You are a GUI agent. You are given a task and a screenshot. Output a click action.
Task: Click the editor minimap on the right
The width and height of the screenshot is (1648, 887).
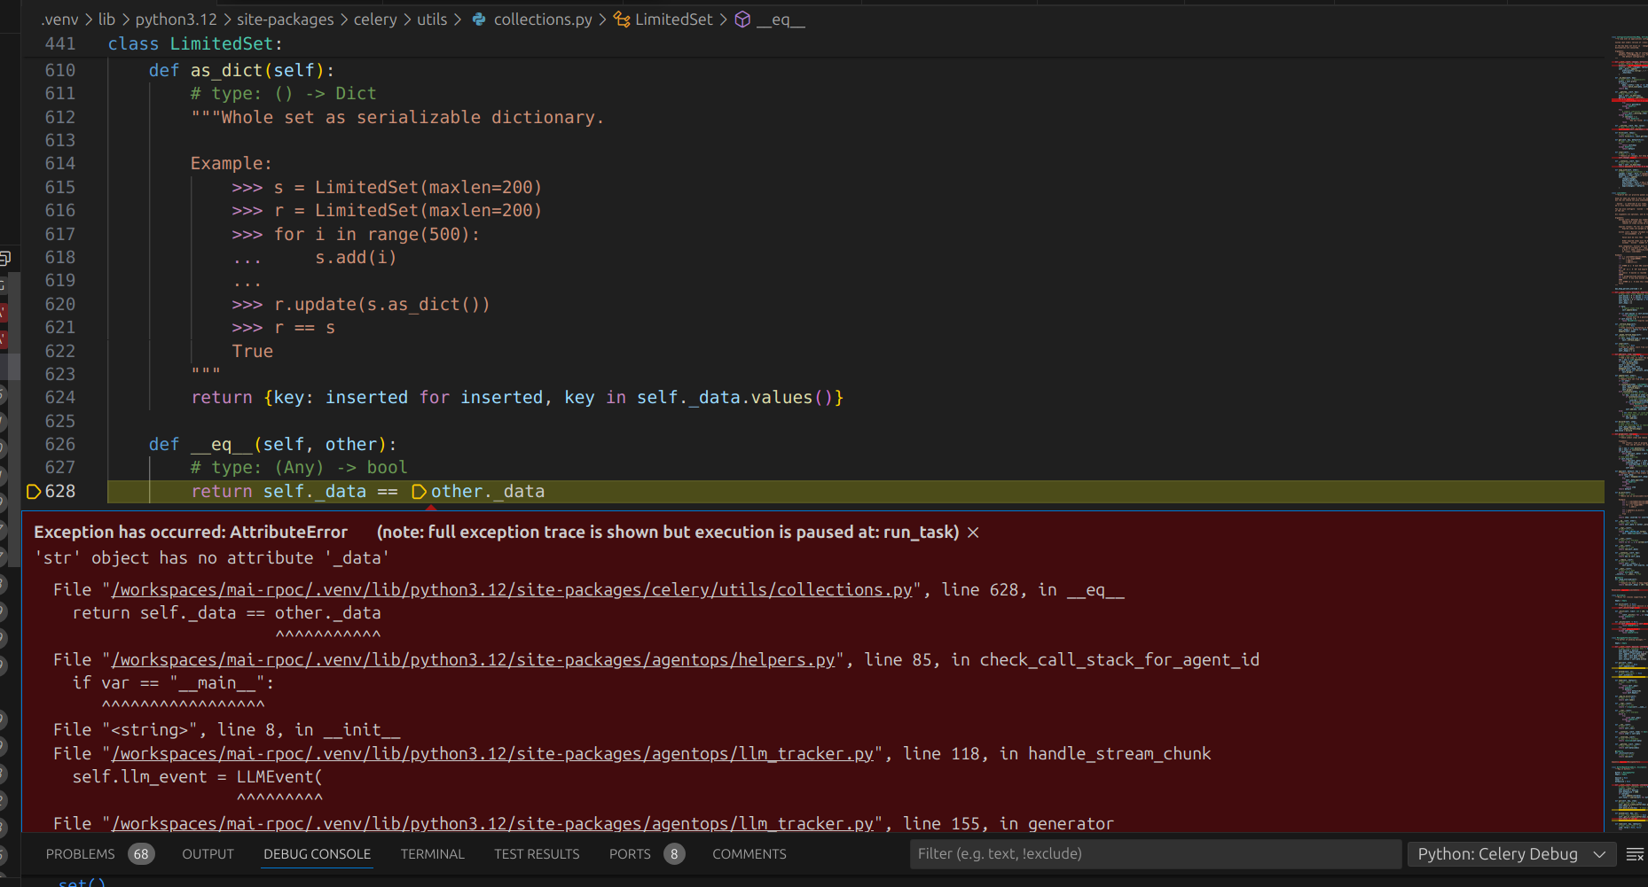(x=1628, y=434)
